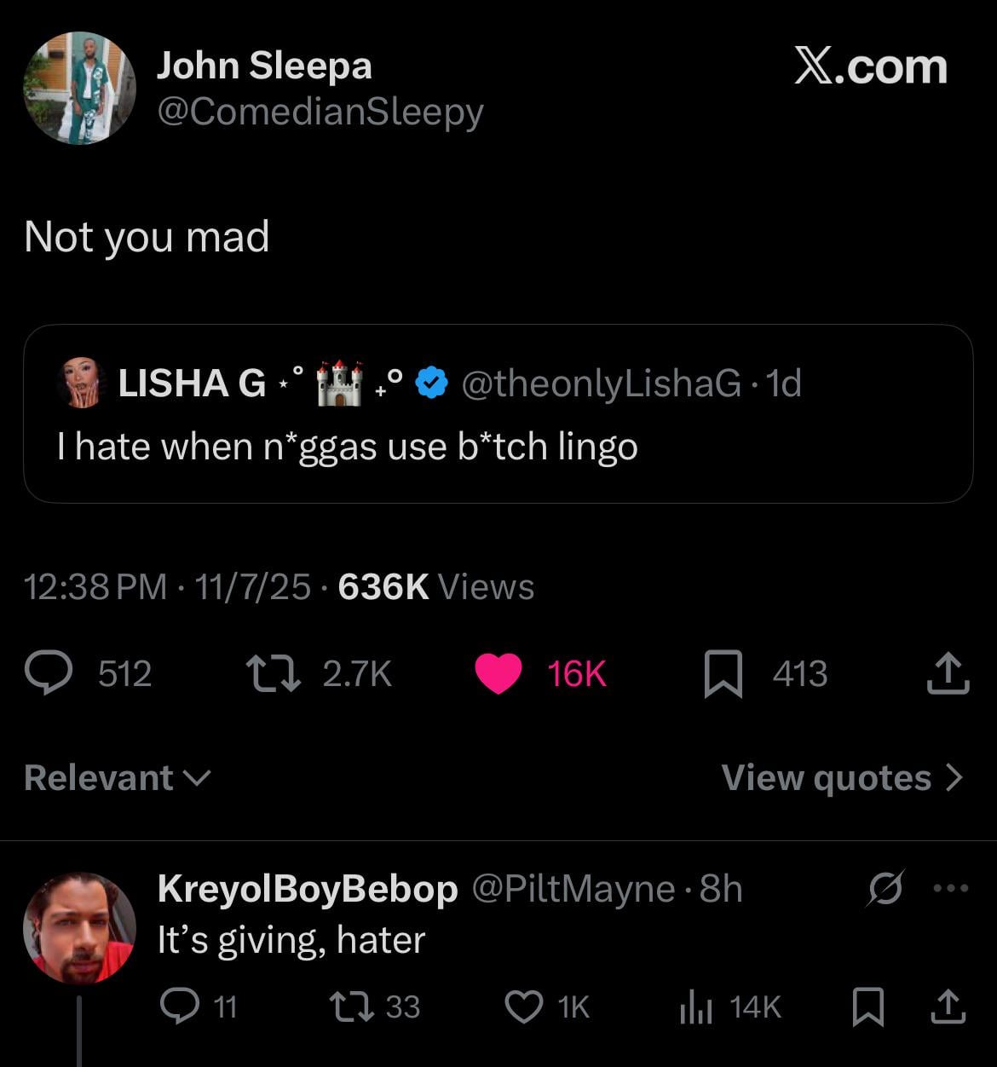Bookmark the main post
Image resolution: width=997 pixels, height=1067 pixels.
pyautogui.click(x=723, y=673)
